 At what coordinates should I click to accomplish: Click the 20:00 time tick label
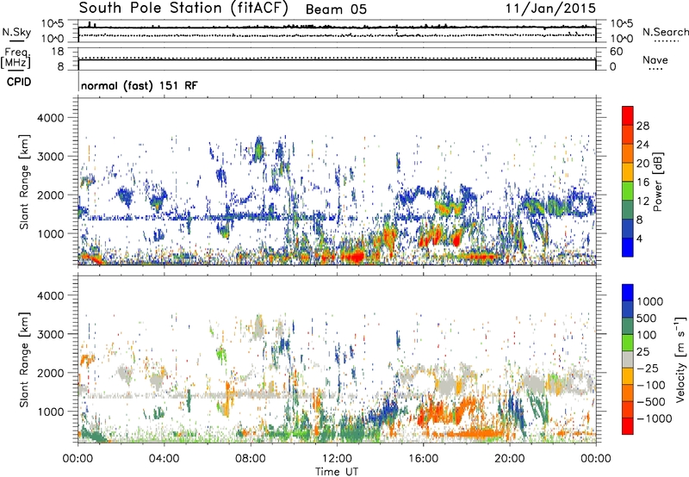coord(509,459)
